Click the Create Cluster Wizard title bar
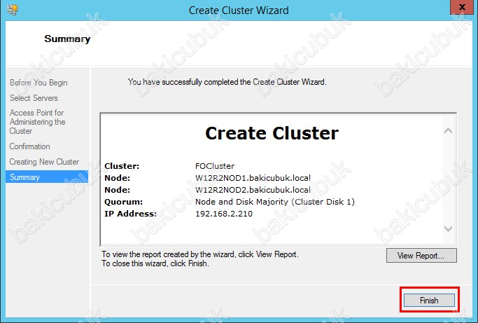Viewport: 478px width, 323px height. pos(238,11)
